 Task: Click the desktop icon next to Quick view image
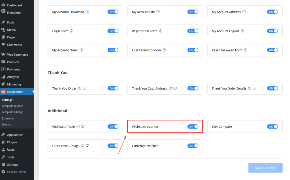point(88,146)
